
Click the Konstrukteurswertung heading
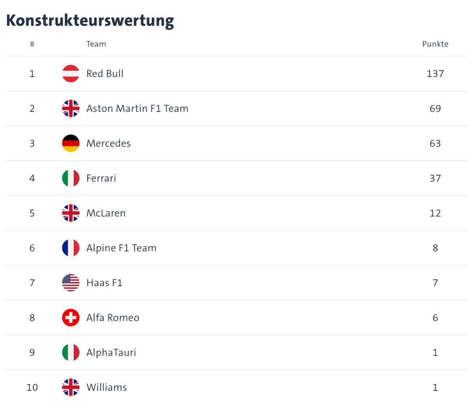coord(90,20)
